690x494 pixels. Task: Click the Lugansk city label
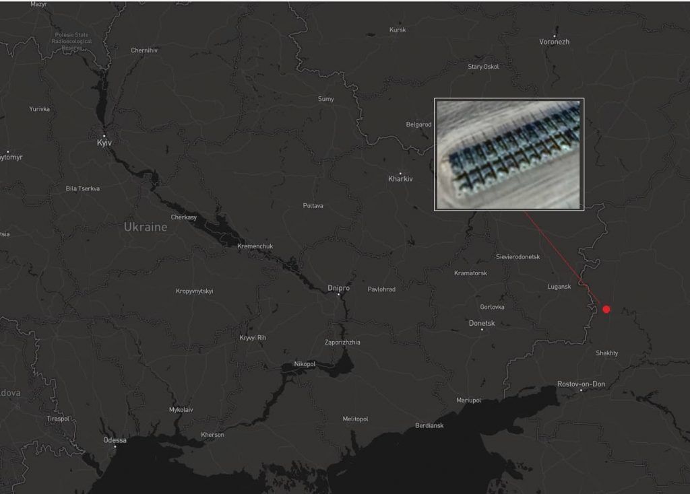click(x=559, y=287)
